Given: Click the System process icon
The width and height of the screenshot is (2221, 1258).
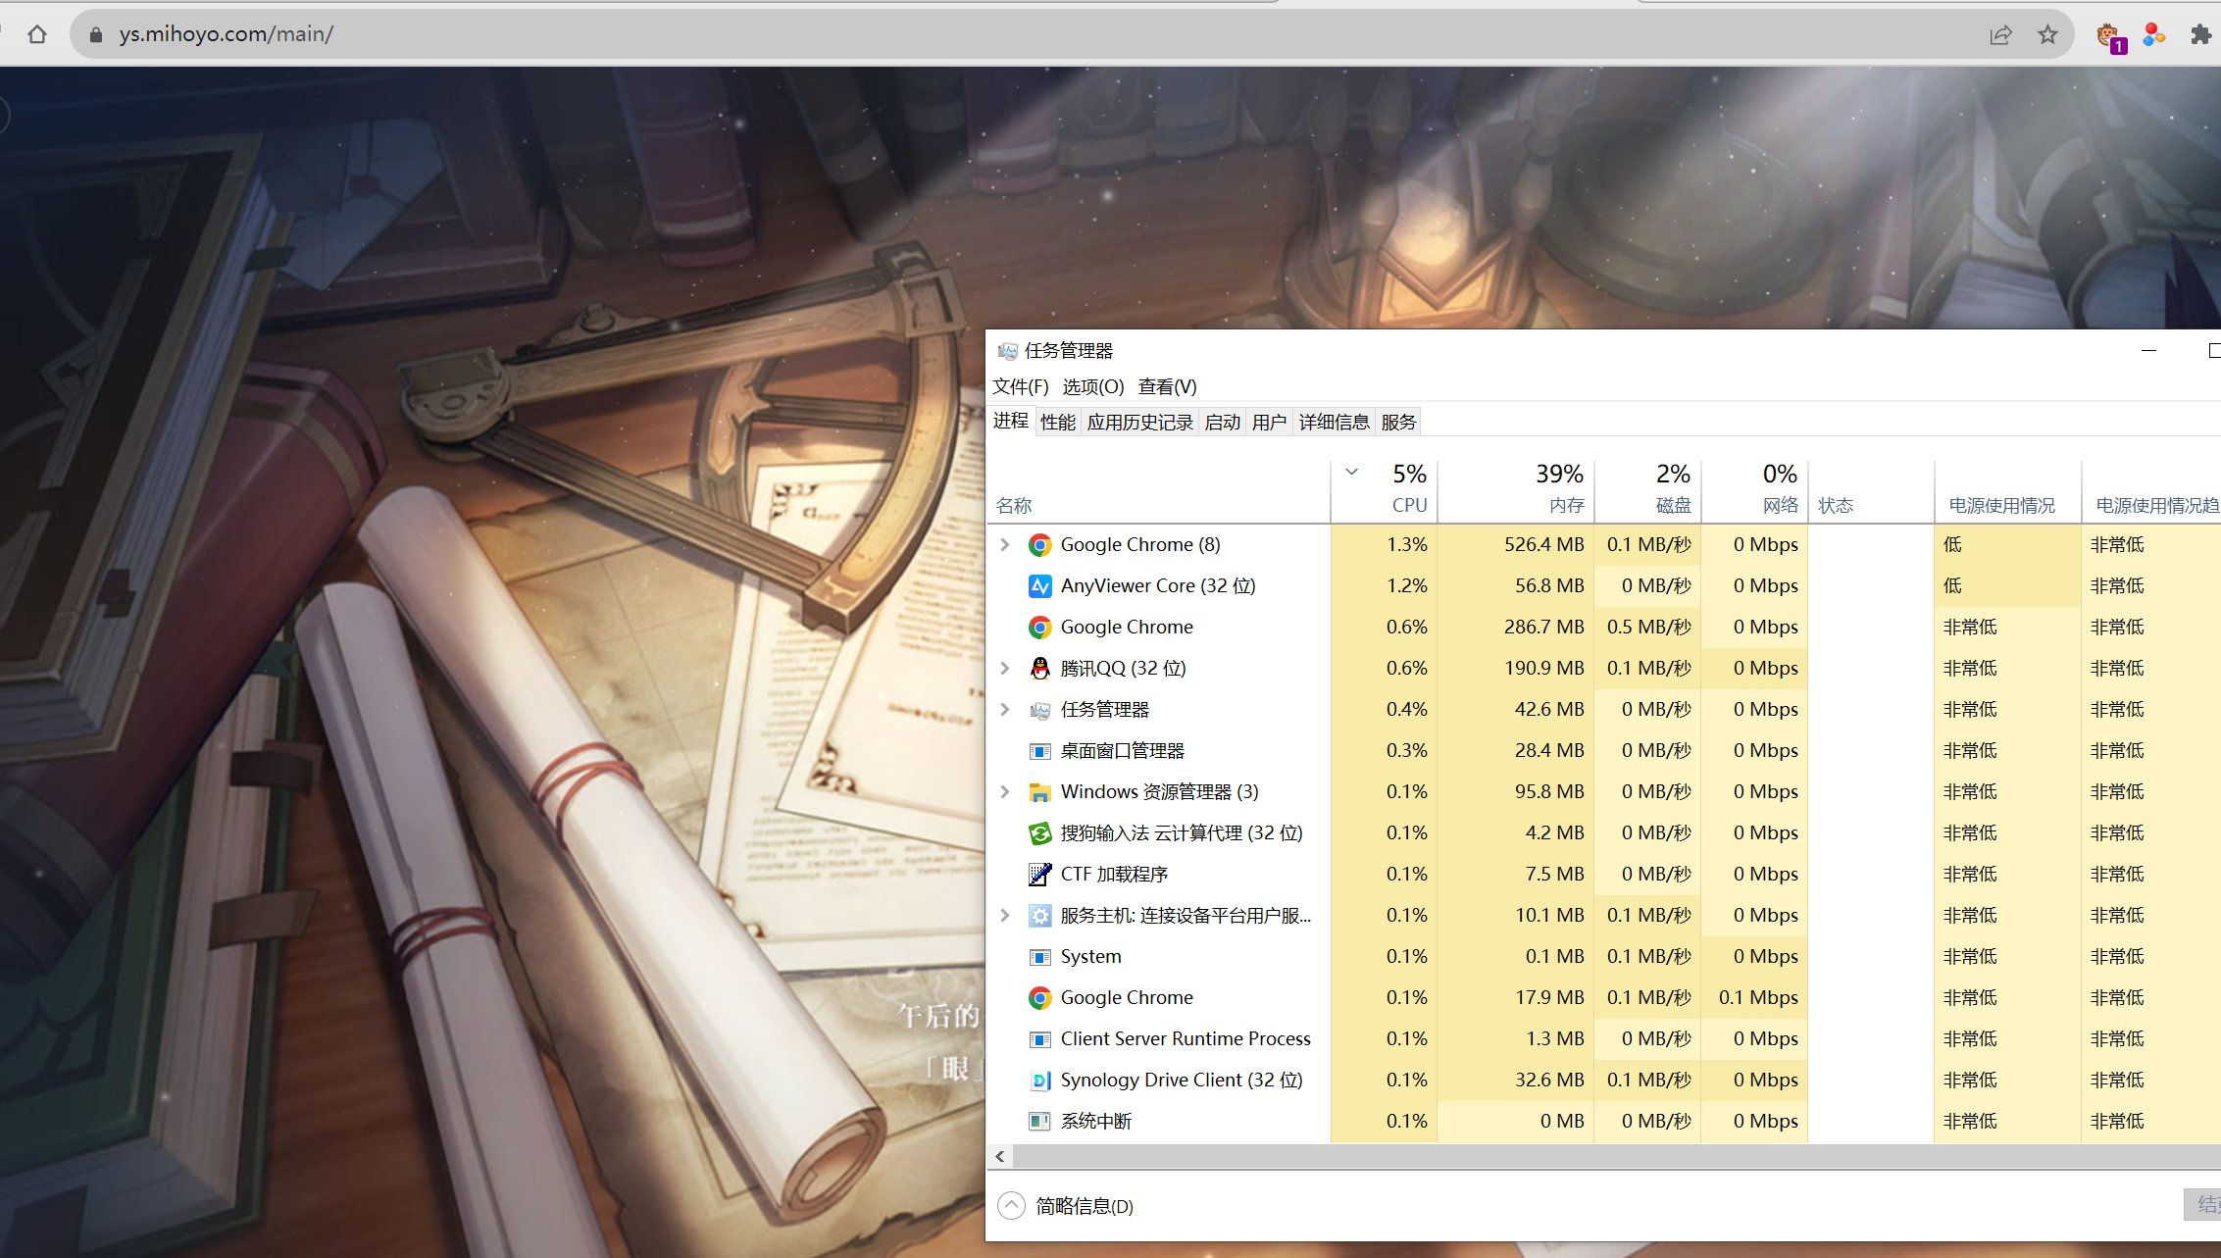Looking at the screenshot, I should [x=1039, y=957].
